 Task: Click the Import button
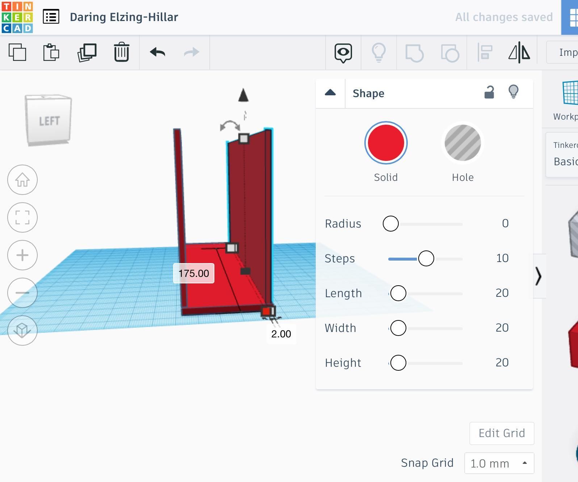click(563, 53)
